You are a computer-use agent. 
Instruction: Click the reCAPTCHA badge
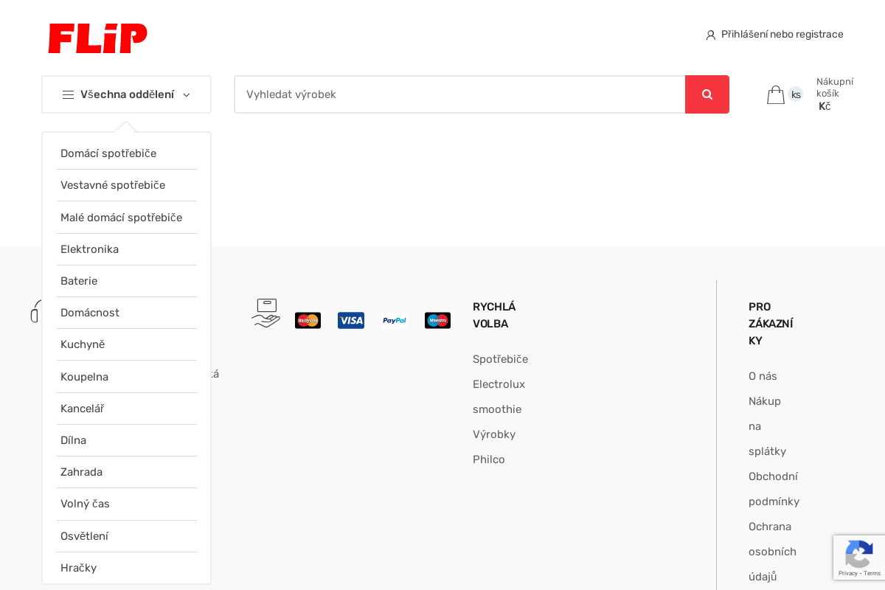pyautogui.click(x=858, y=558)
